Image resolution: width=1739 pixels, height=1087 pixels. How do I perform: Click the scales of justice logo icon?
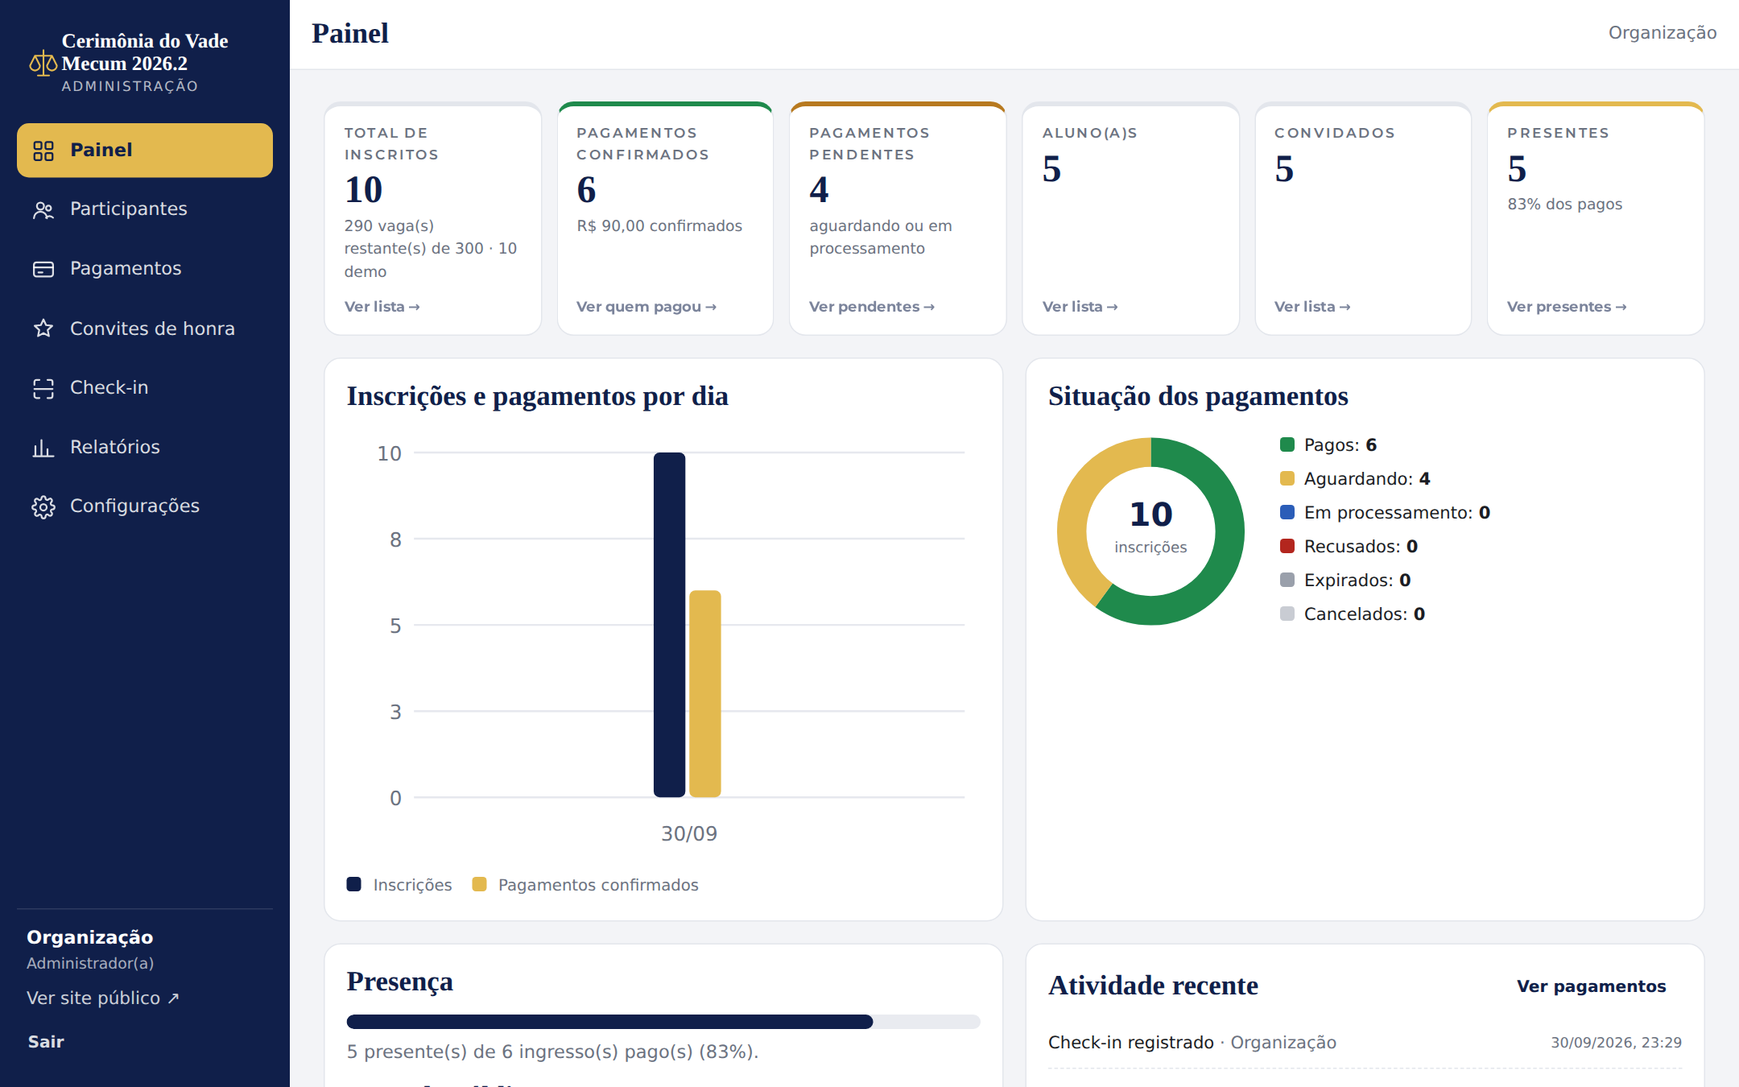tap(43, 63)
